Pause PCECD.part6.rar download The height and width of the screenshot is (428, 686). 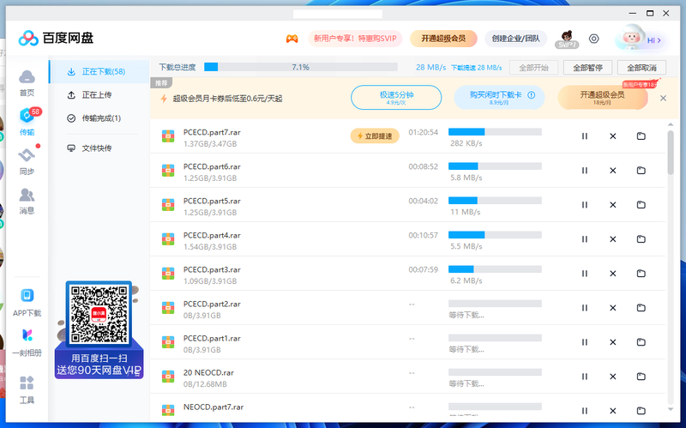[x=585, y=170]
